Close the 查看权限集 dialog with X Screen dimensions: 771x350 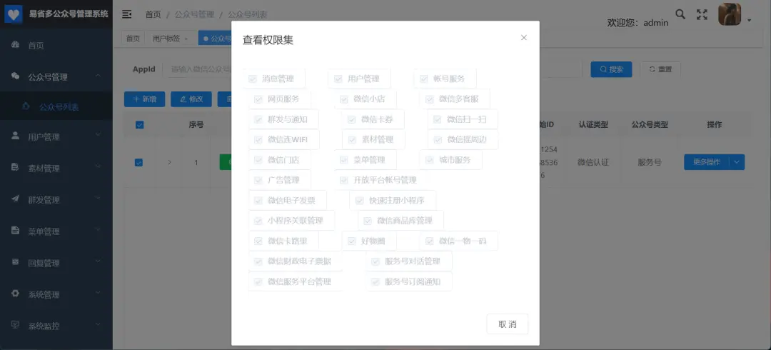(x=524, y=37)
